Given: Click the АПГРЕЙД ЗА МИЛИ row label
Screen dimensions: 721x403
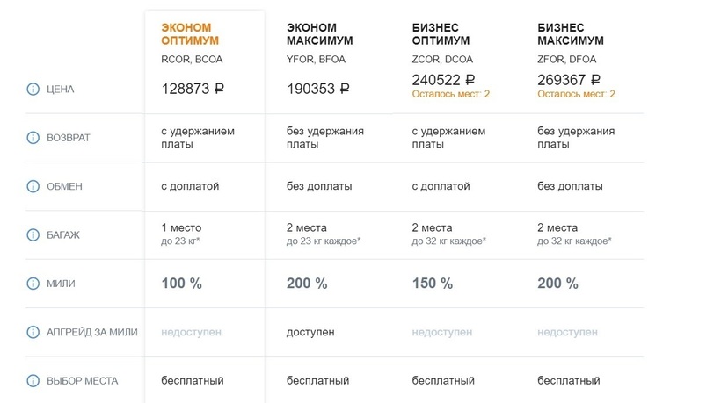Looking at the screenshot, I should (x=95, y=333).
